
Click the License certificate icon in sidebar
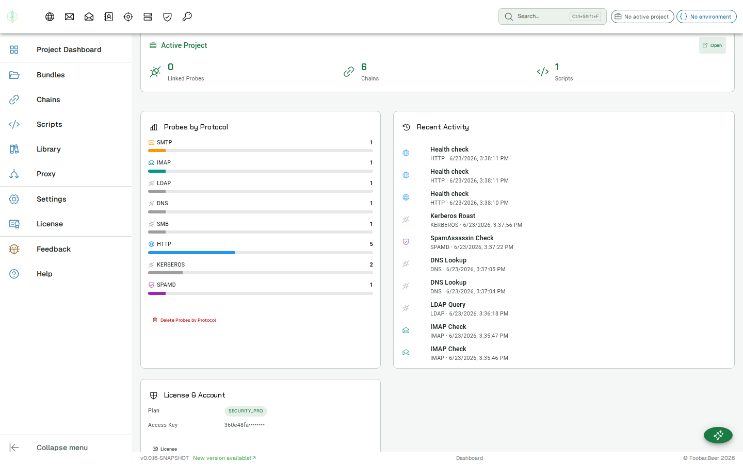pos(14,224)
